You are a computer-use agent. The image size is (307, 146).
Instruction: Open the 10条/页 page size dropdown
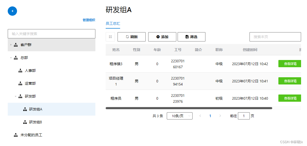click(179, 116)
